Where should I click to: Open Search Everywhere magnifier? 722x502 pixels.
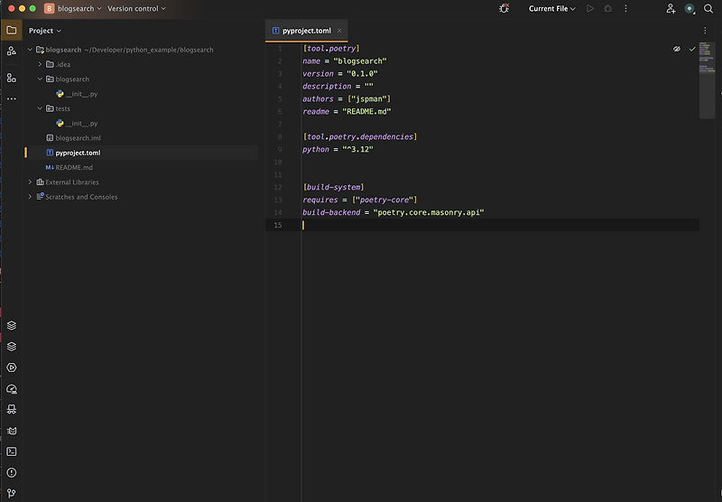tap(708, 8)
